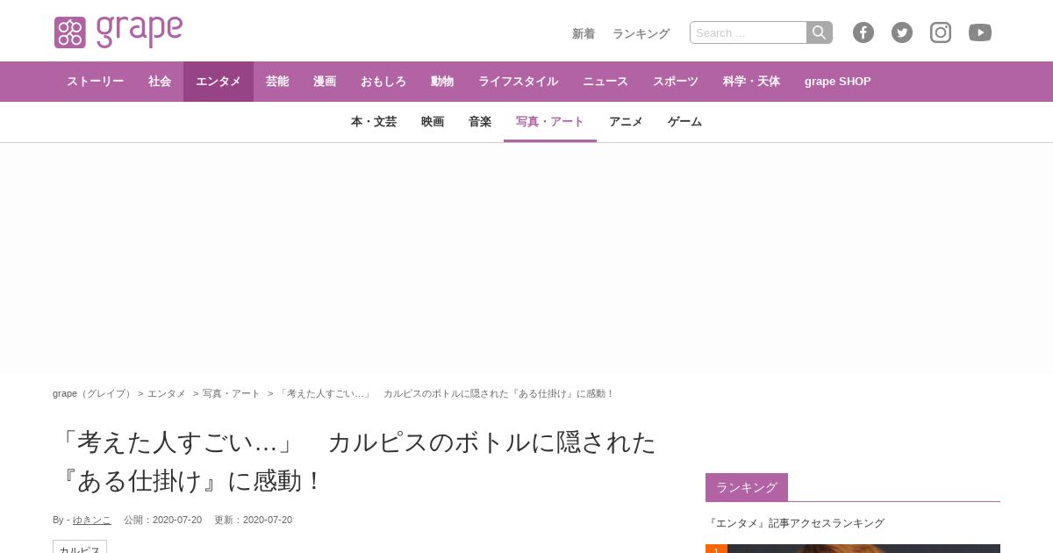
Task: Click breadcrumb grape（グレイプ）
Action: click(x=92, y=393)
